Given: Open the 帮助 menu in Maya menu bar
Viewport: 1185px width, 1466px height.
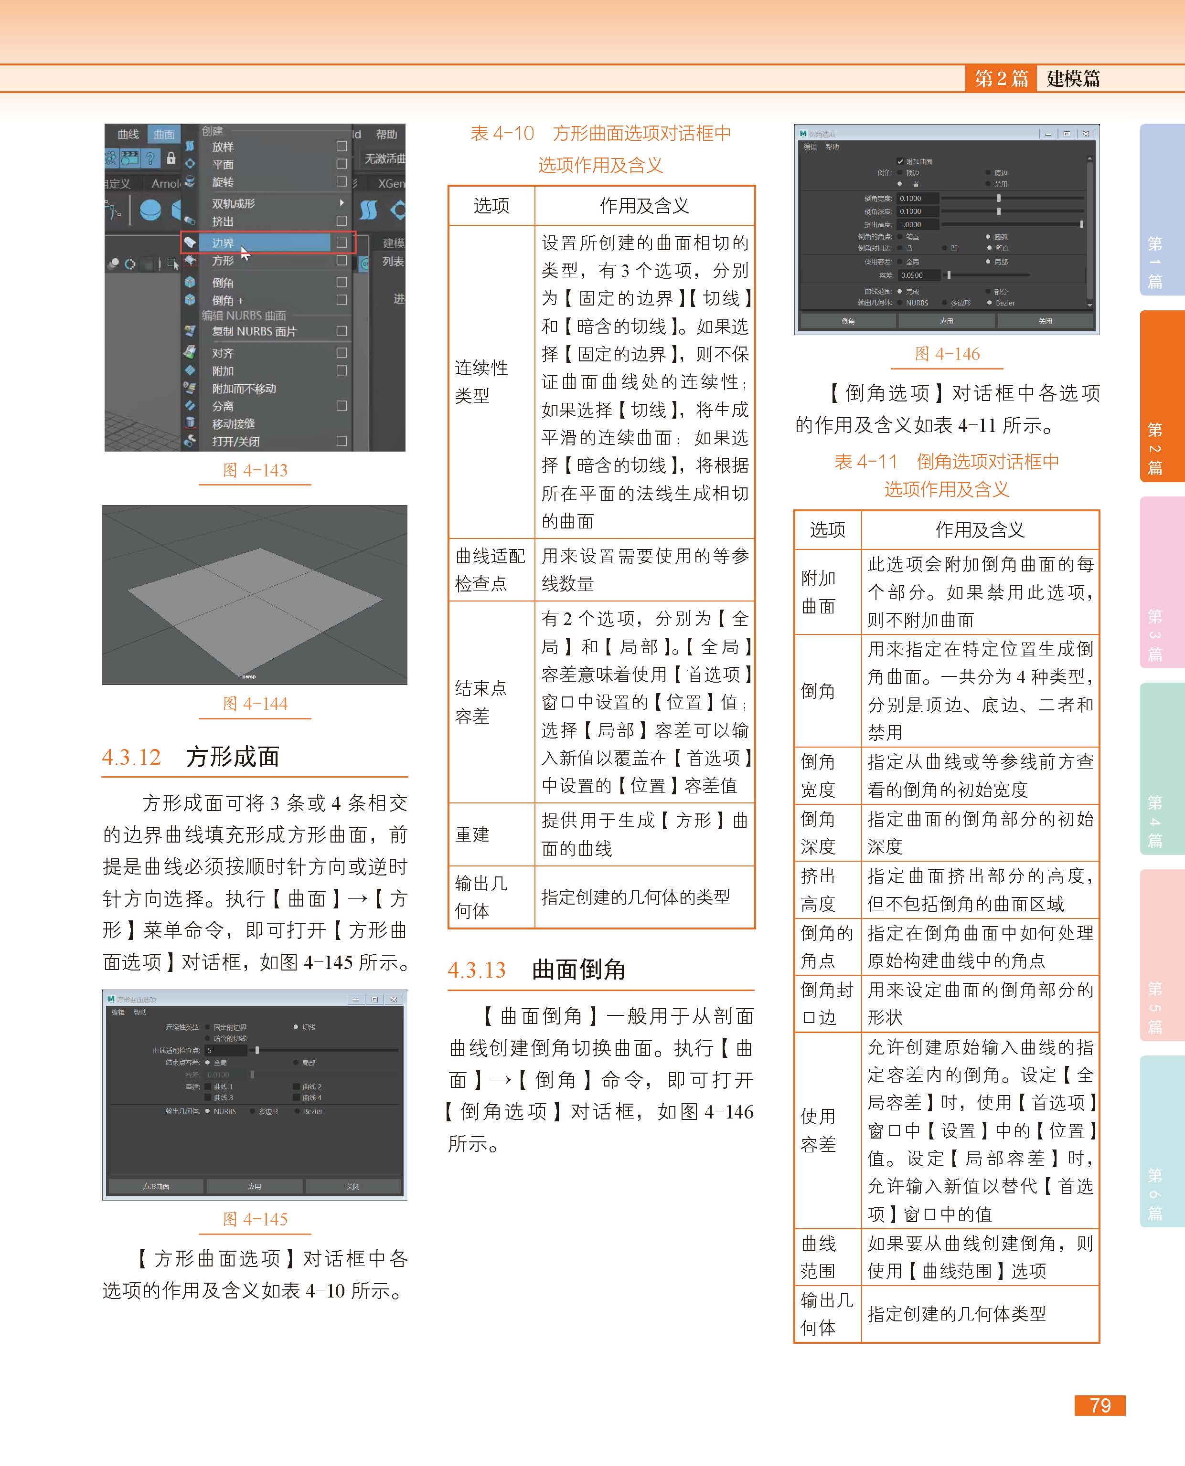Looking at the screenshot, I should point(386,135).
